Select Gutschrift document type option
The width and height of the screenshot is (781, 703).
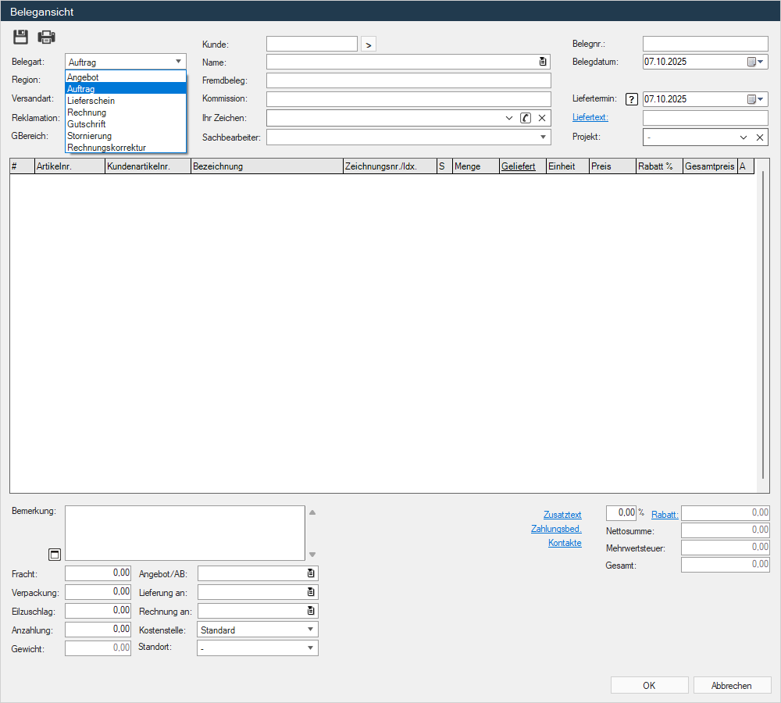(87, 124)
